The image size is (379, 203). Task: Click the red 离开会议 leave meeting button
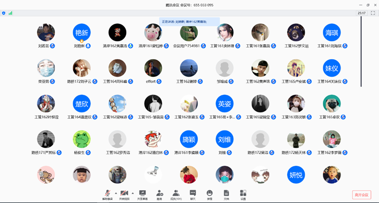[x=361, y=195]
